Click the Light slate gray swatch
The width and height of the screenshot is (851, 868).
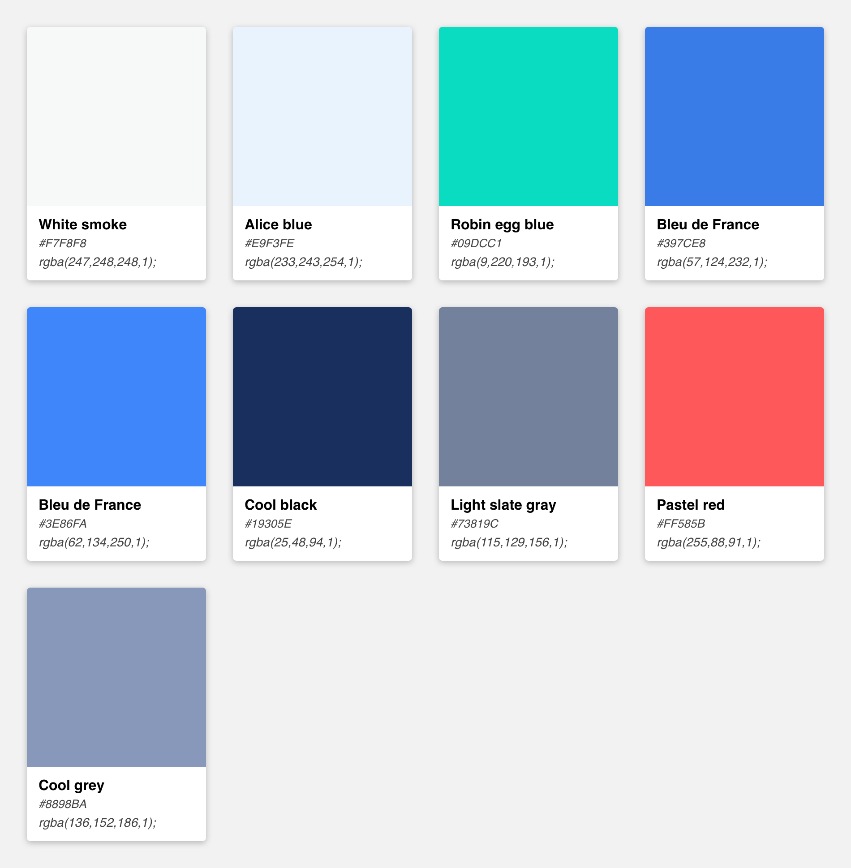tap(529, 397)
